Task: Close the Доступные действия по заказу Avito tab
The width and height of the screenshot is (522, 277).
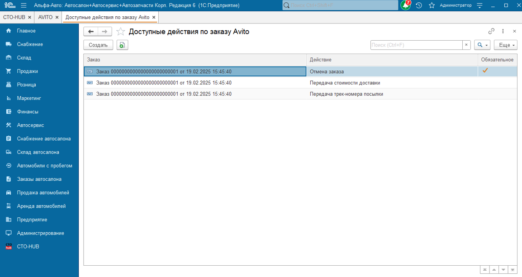Action: tap(154, 17)
